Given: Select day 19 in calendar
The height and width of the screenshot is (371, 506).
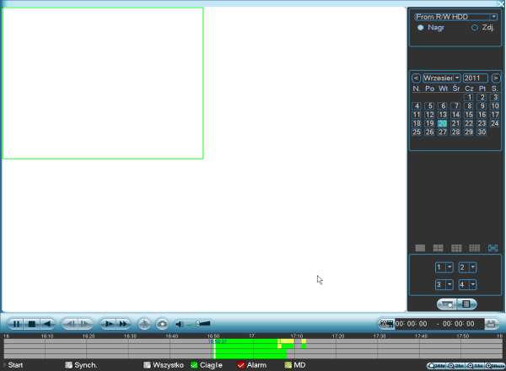Looking at the screenshot, I should tap(429, 123).
